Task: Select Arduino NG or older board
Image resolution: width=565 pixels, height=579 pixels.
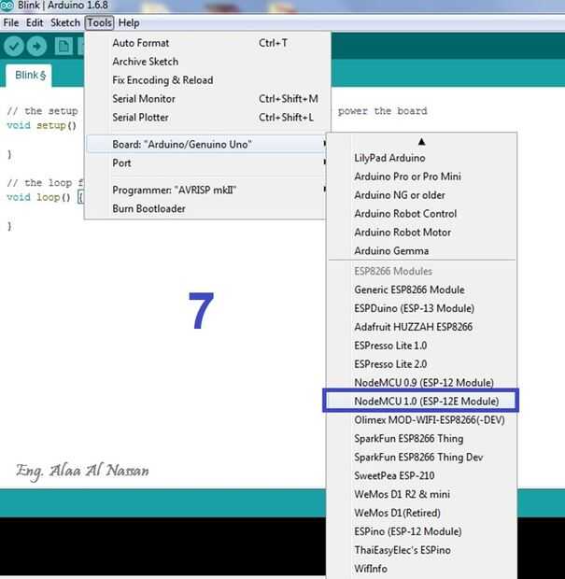Action: click(422, 195)
